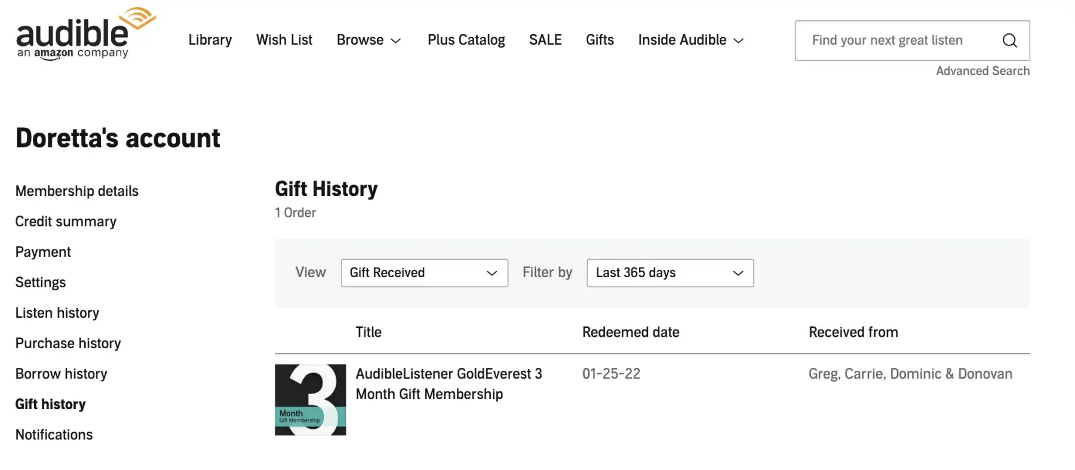Open Membership details in sidebar
Screen dimensions: 1075x470
click(77, 191)
